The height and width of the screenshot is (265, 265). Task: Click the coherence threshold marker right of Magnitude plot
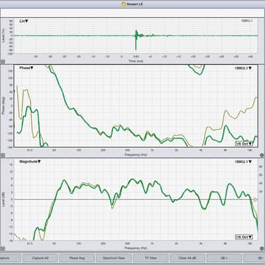[255, 199]
